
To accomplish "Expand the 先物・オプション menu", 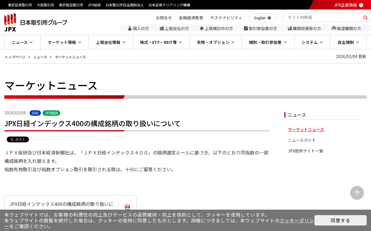I will coord(216,42).
